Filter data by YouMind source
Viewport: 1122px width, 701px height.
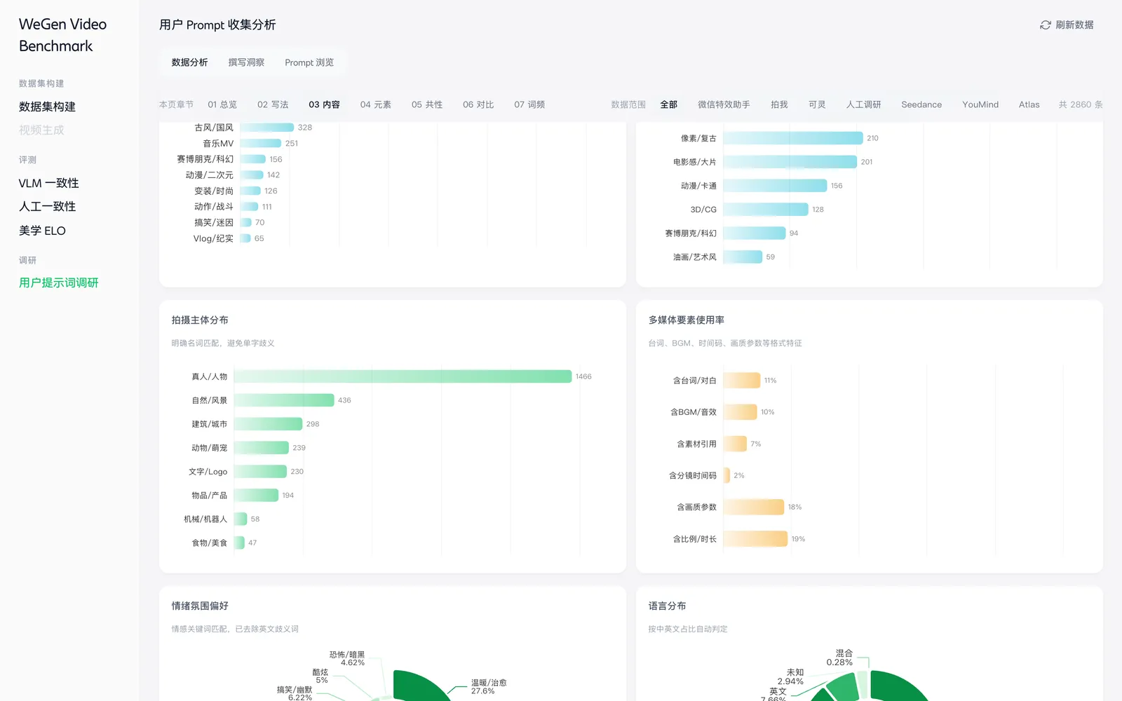pos(980,104)
